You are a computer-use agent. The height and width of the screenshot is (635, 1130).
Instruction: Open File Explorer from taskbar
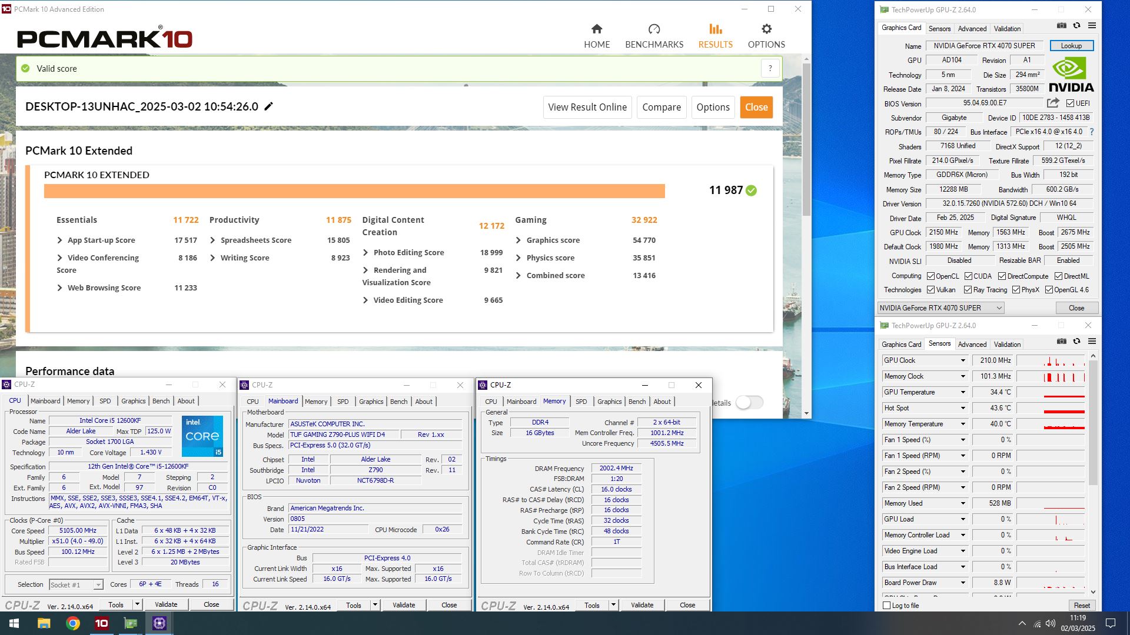(x=44, y=623)
